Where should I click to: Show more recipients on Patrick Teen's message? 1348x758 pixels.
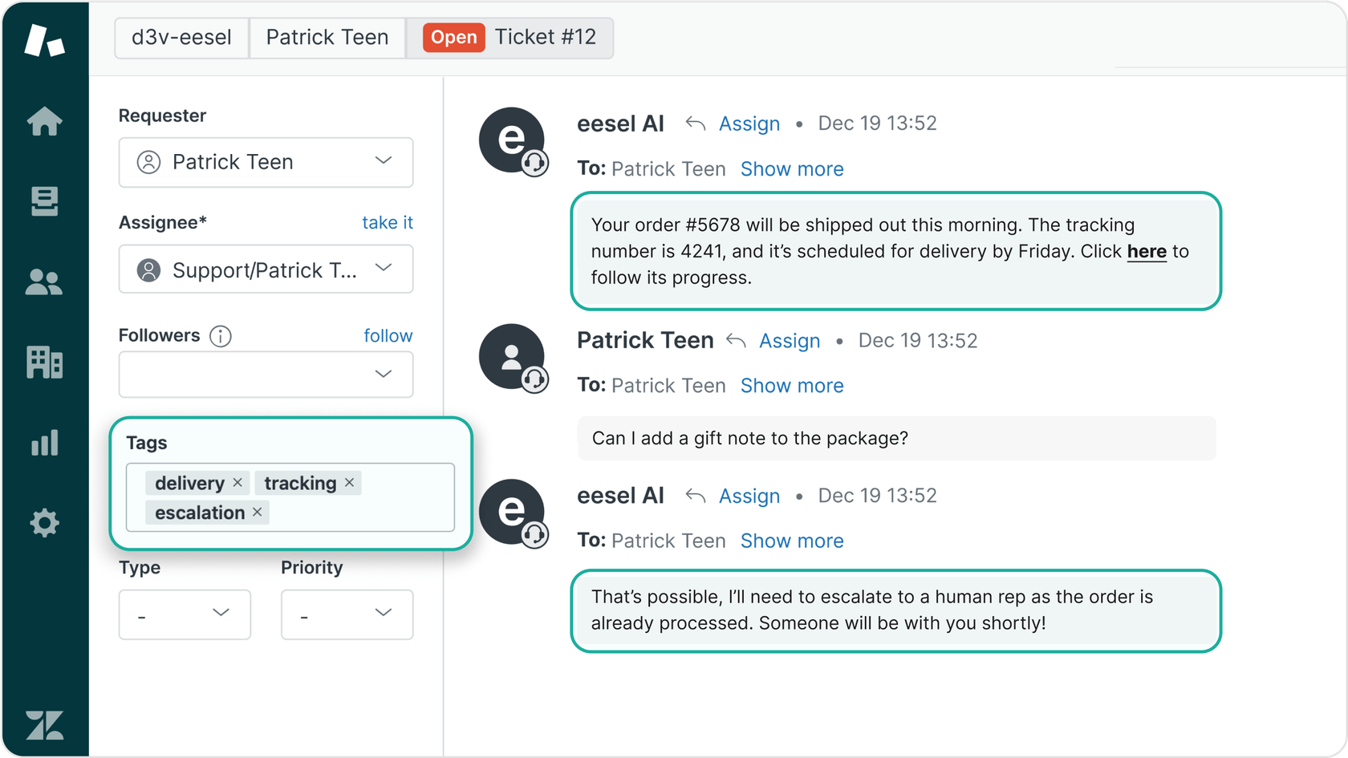coord(791,386)
